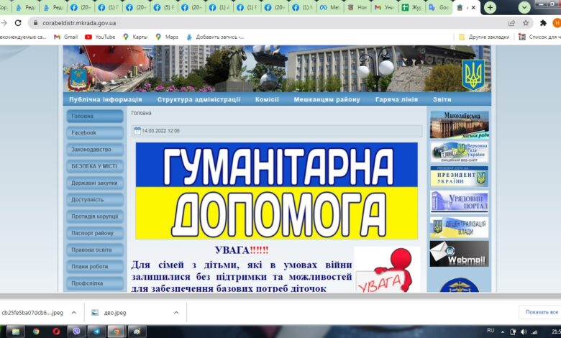Image resolution: width=561 pixels, height=338 pixels.
Task: Open 'Паспорт району' sidebar item
Action: coord(95,233)
